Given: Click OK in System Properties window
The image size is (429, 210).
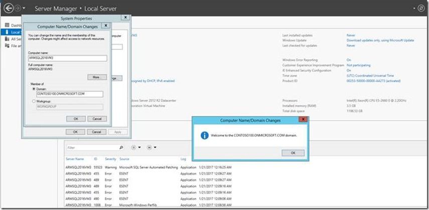Looking at the screenshot, I should tap(75, 132).
